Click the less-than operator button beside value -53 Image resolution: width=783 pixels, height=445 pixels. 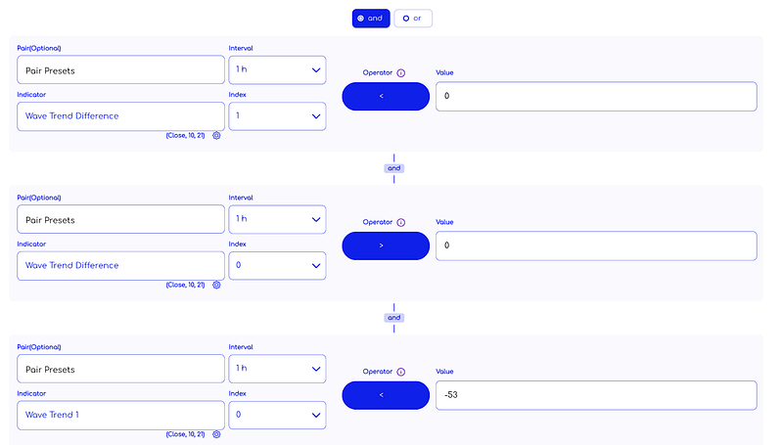[386, 395]
